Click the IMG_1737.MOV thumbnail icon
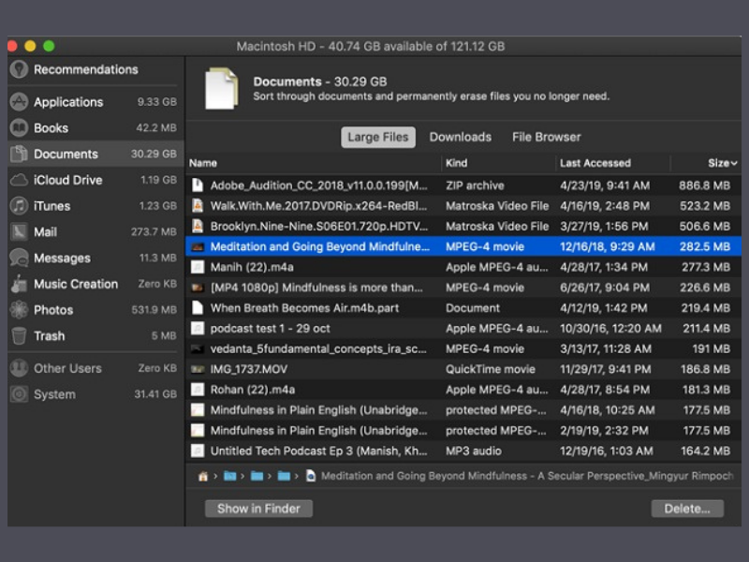749x562 pixels. pyautogui.click(x=198, y=369)
